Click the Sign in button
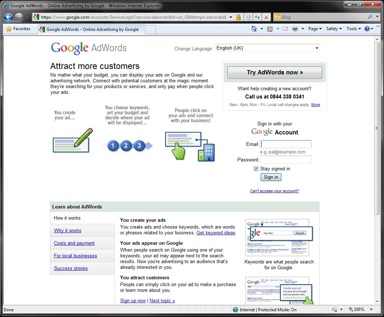The width and height of the screenshot is (384, 317). pos(271,177)
